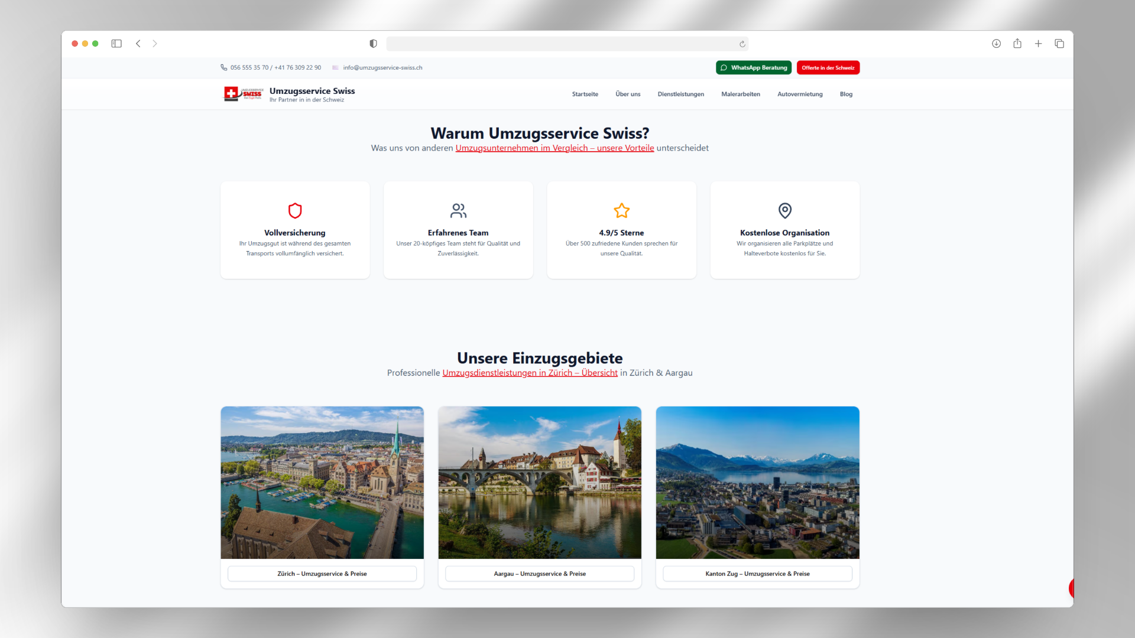Select Blog in the navigation bar
The width and height of the screenshot is (1135, 638).
click(x=846, y=94)
